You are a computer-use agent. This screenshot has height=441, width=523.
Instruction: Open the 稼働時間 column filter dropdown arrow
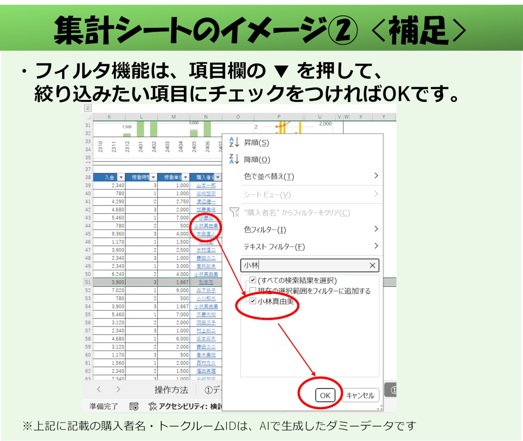(x=153, y=177)
